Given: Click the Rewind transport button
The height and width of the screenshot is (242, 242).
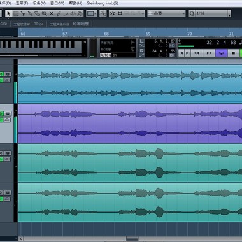Looking at the screenshot, I should [x=197, y=53].
